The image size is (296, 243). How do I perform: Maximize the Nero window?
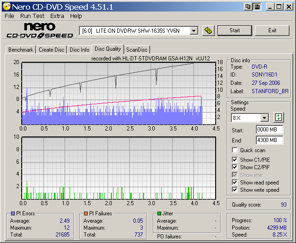279,7
